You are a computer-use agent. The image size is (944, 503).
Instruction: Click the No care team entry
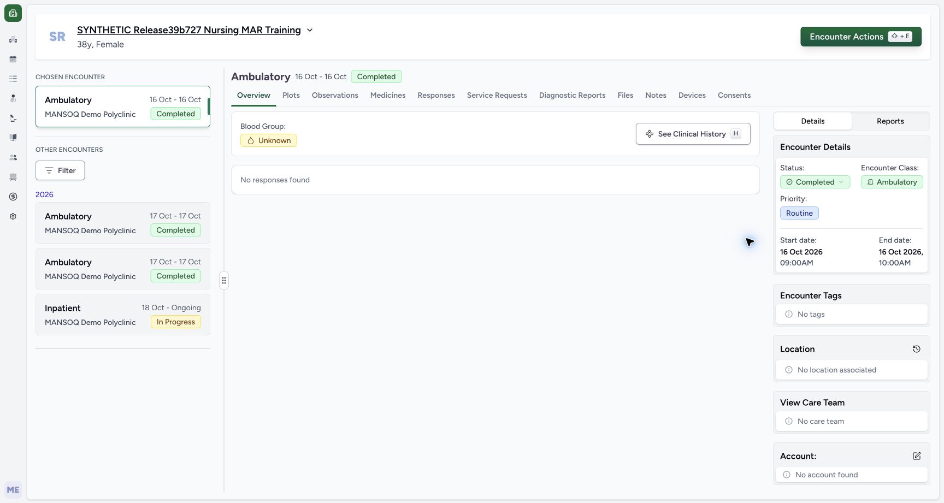tap(852, 421)
